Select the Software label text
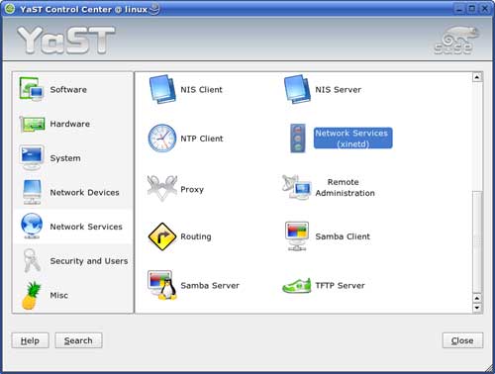Screen dimensions: 495x374 coord(68,90)
